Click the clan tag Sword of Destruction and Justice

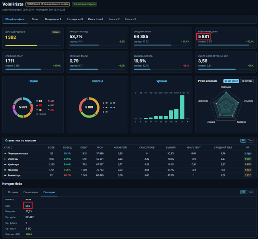(x=47, y=4)
